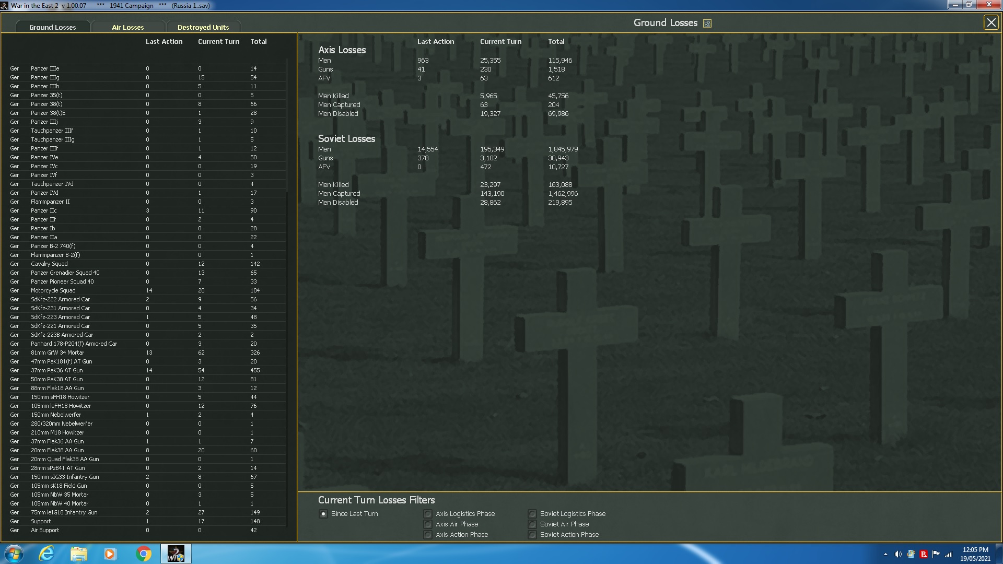Image resolution: width=1003 pixels, height=564 pixels.
Task: Launch Google Chrome from the taskbar
Action: [143, 554]
